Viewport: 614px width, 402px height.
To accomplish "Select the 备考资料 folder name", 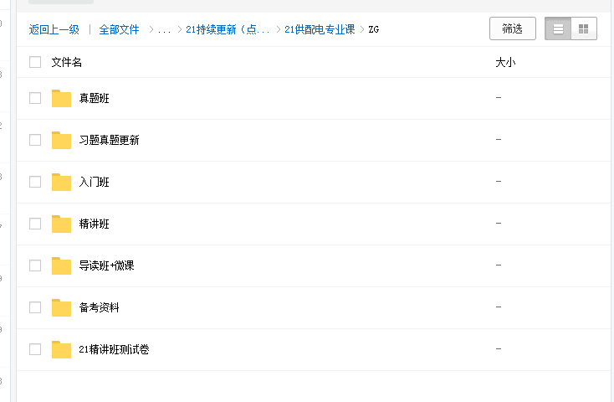I will tap(99, 307).
